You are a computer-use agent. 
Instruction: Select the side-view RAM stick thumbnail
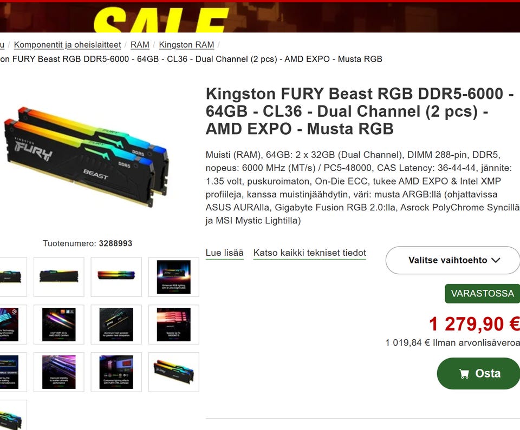point(59,277)
